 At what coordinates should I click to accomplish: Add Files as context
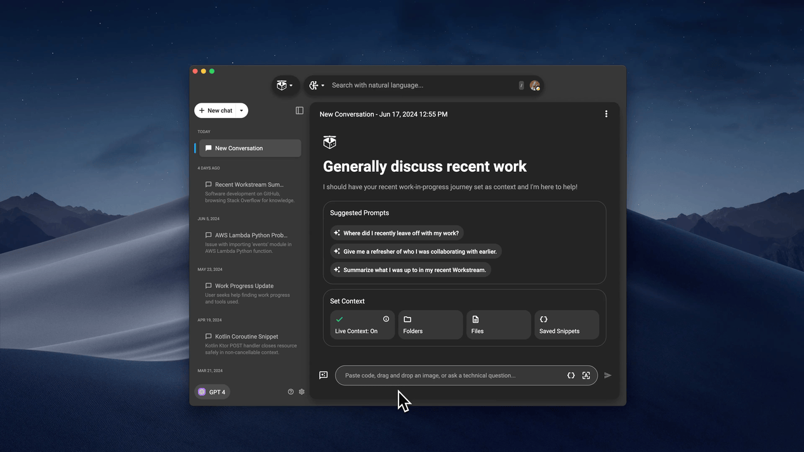point(498,325)
